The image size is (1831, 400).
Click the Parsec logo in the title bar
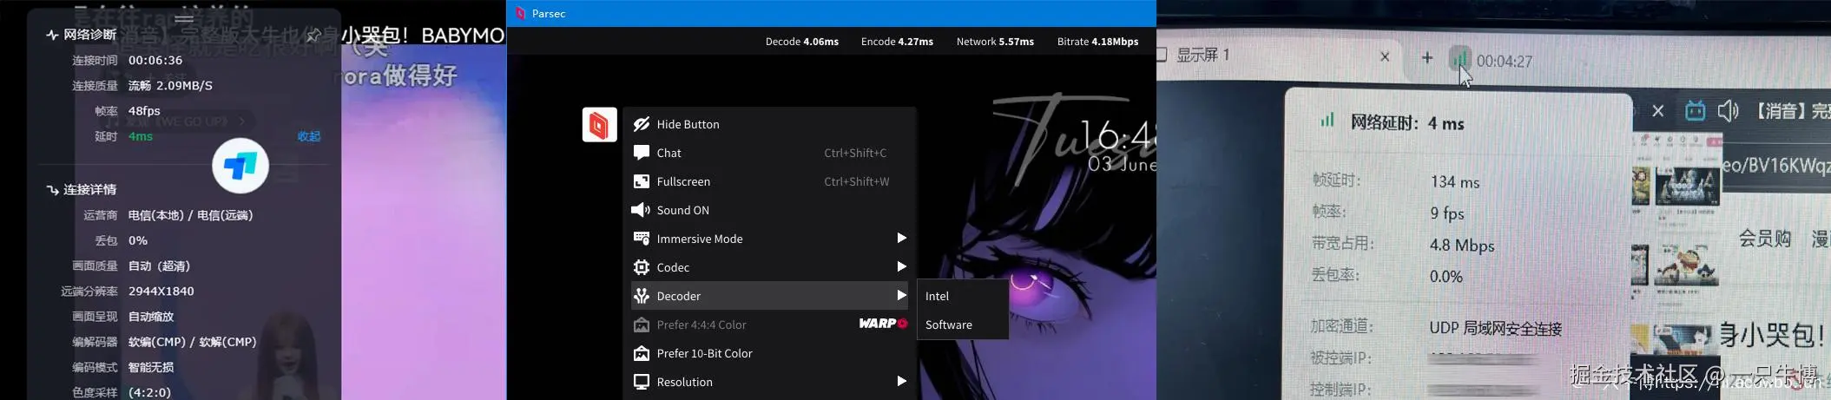click(x=521, y=13)
